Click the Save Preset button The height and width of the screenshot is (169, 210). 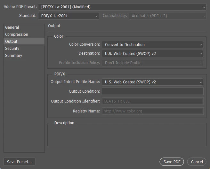pyautogui.click(x=20, y=162)
